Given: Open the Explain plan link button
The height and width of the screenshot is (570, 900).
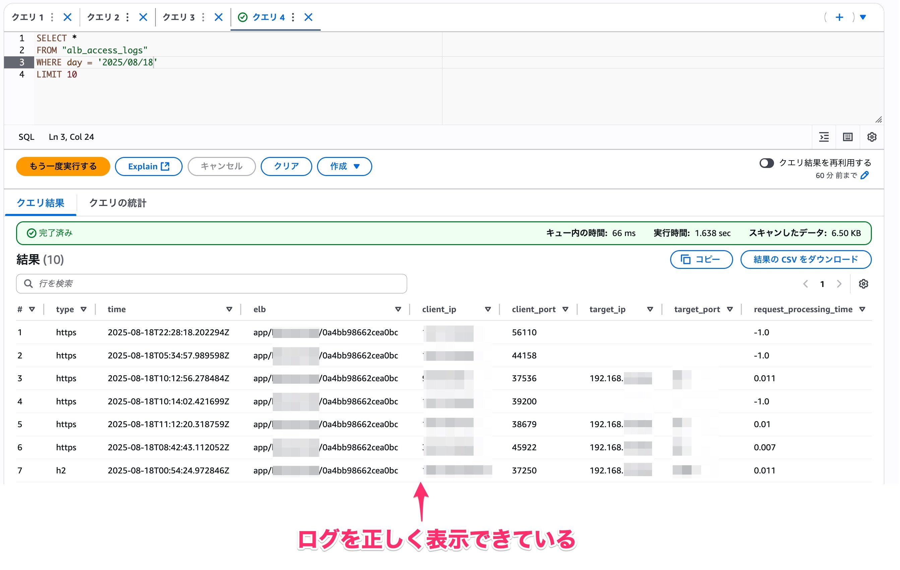Looking at the screenshot, I should [148, 166].
